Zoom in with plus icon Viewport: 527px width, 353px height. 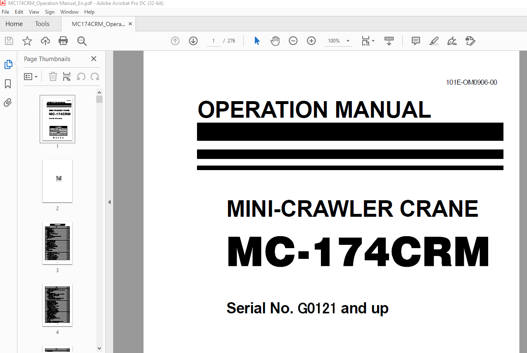(x=311, y=41)
